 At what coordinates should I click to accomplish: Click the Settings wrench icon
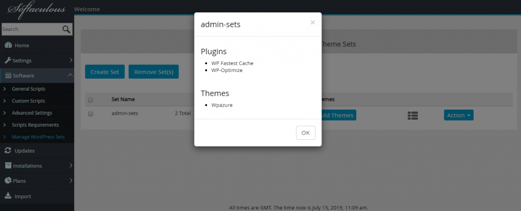coord(8,61)
